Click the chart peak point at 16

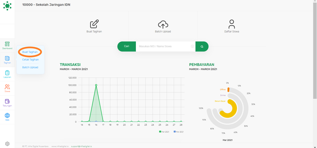click(96, 85)
